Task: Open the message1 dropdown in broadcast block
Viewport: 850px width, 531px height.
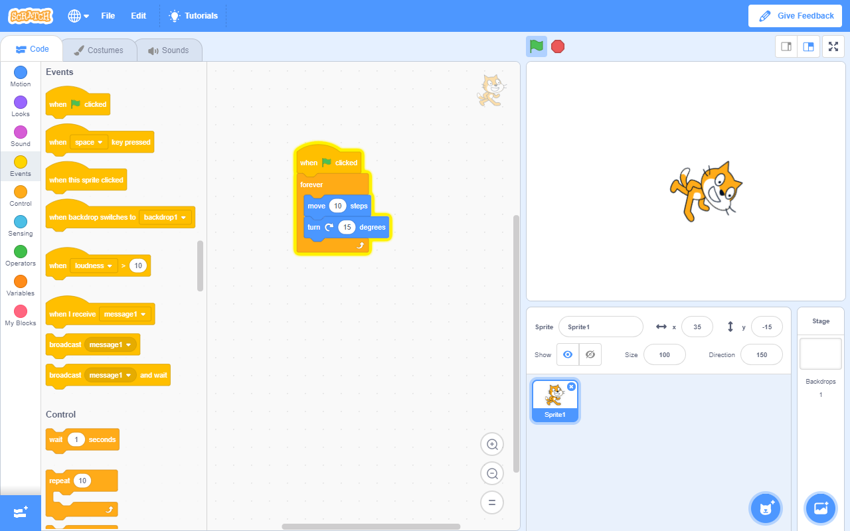Action: tap(112, 344)
